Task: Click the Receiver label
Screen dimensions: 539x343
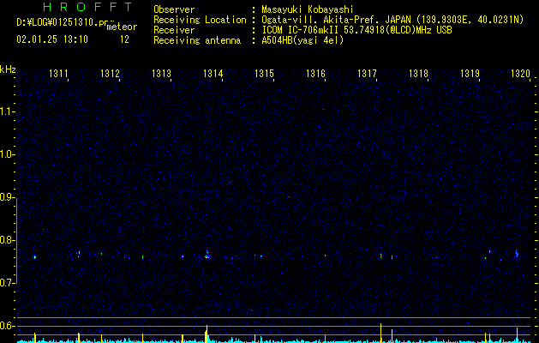Action: (x=174, y=30)
